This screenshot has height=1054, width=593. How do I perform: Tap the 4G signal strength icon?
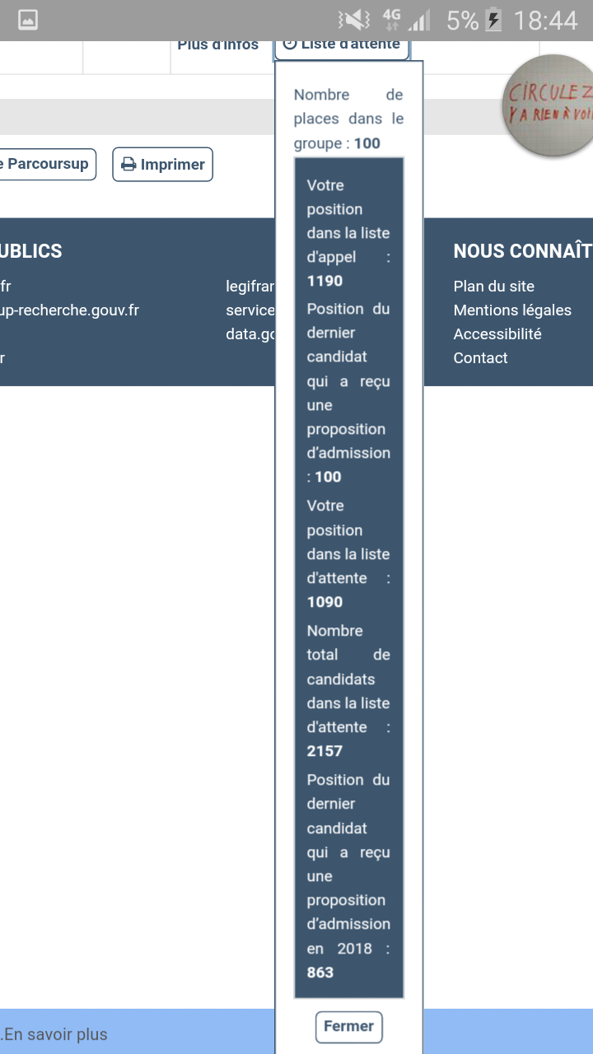click(x=405, y=21)
